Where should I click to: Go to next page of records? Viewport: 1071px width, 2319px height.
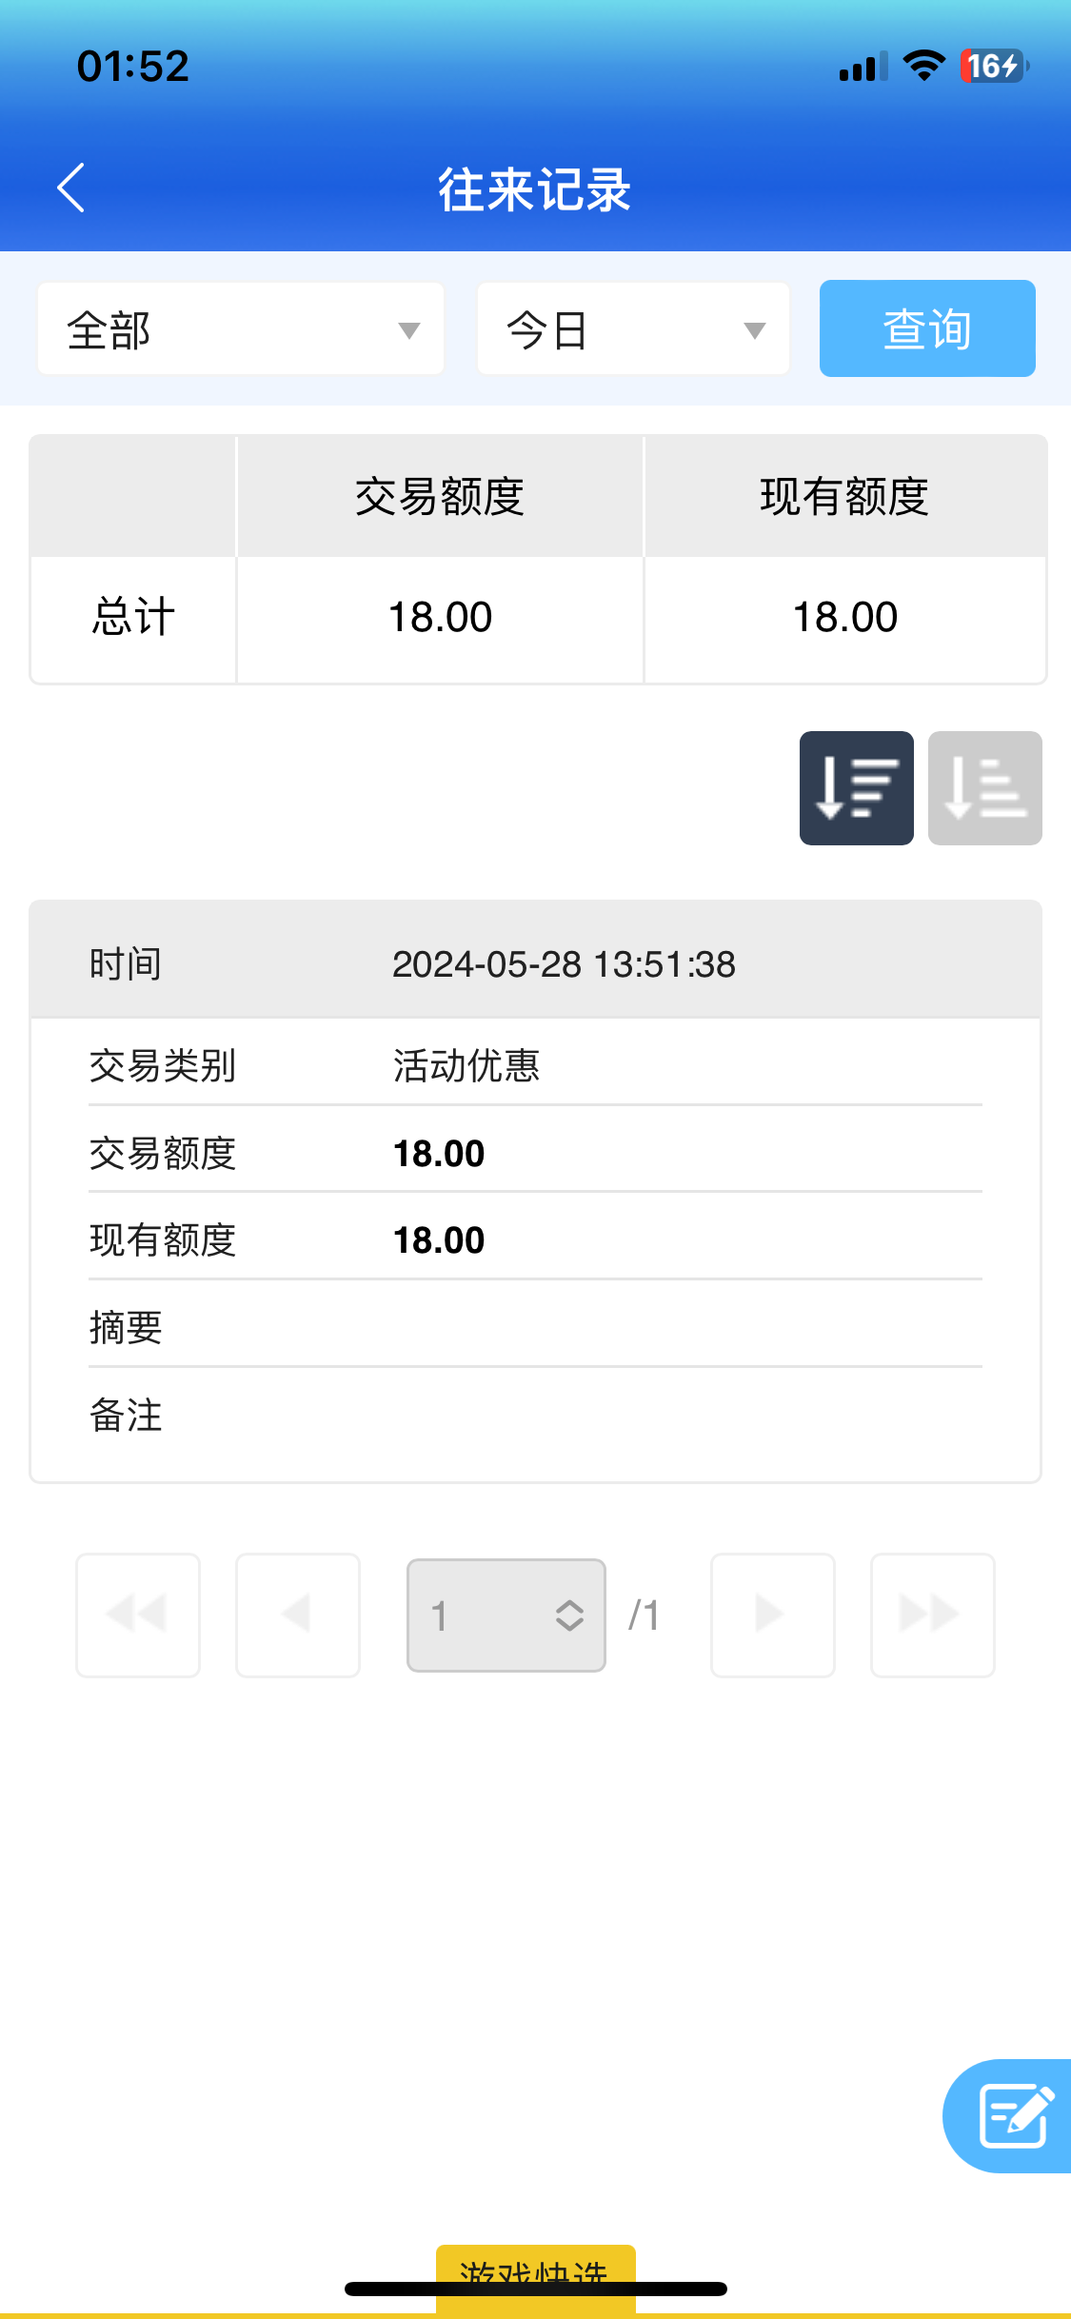coord(772,1615)
